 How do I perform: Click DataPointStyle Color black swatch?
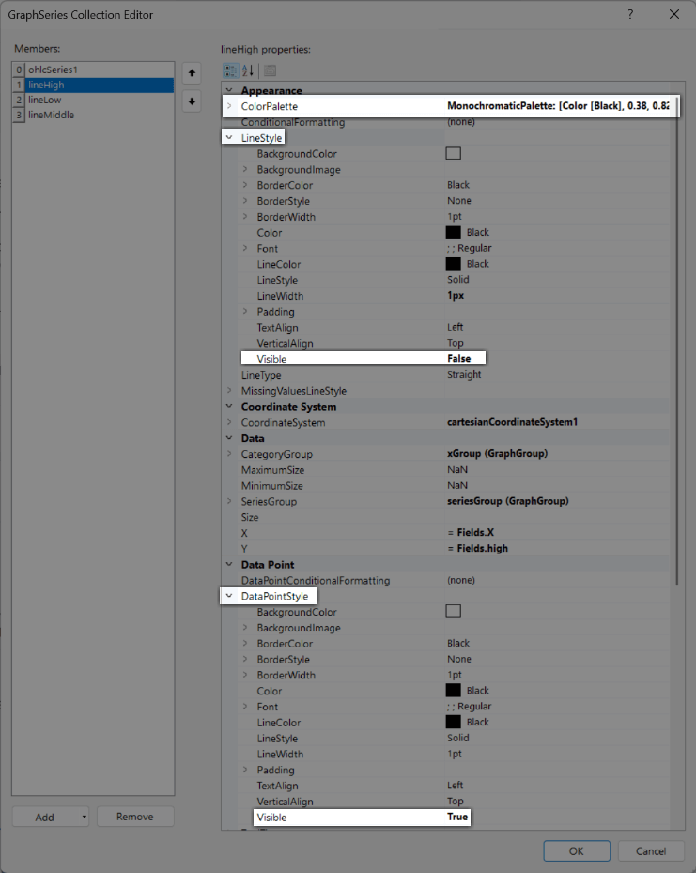tap(454, 691)
